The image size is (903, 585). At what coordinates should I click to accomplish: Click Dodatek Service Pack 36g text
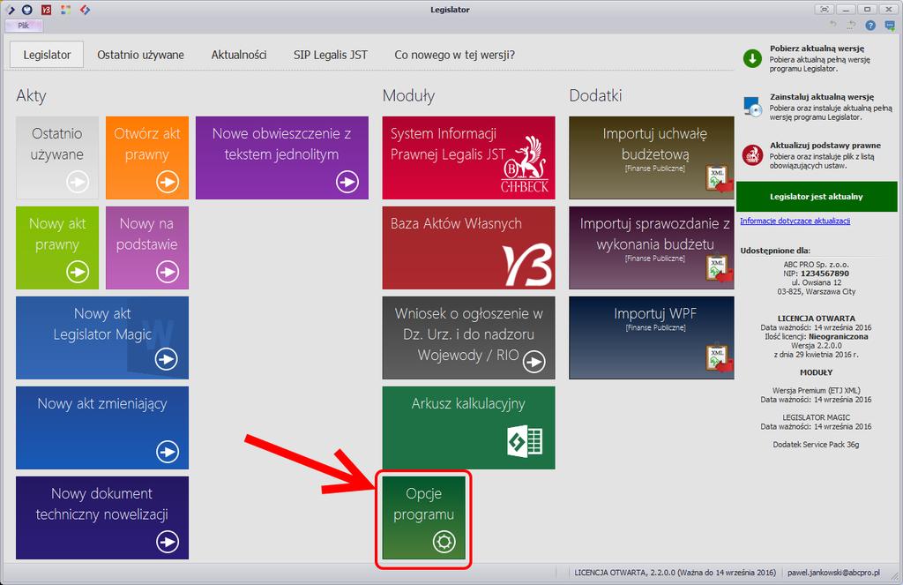click(x=816, y=445)
